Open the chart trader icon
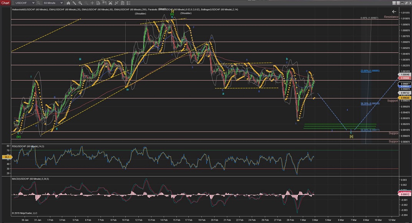Screen dimensions: 412x223 tap(110, 3)
